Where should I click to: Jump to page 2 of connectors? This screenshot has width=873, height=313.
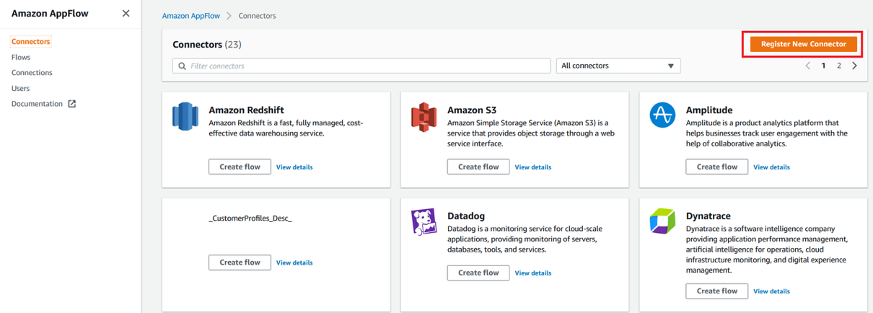click(x=839, y=66)
